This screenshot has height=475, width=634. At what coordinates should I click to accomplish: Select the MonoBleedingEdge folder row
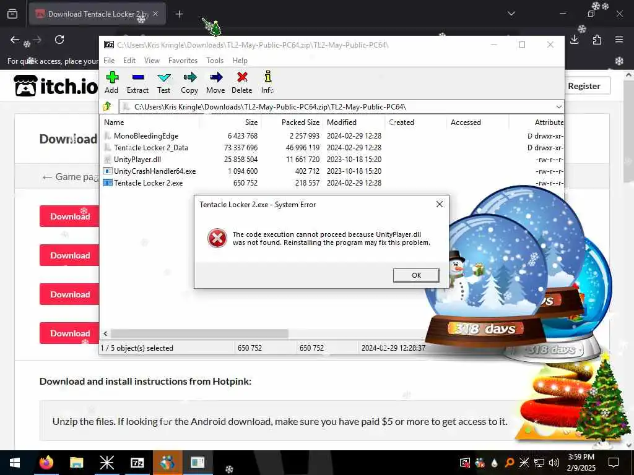[x=332, y=136]
